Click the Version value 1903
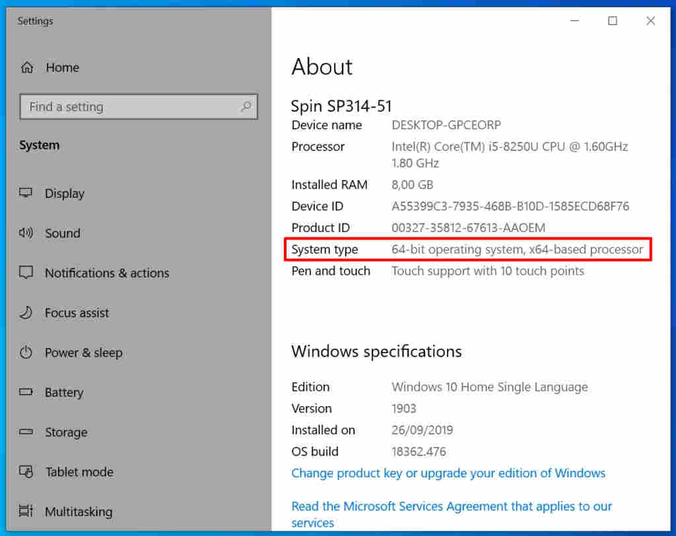676x536 pixels. [404, 408]
